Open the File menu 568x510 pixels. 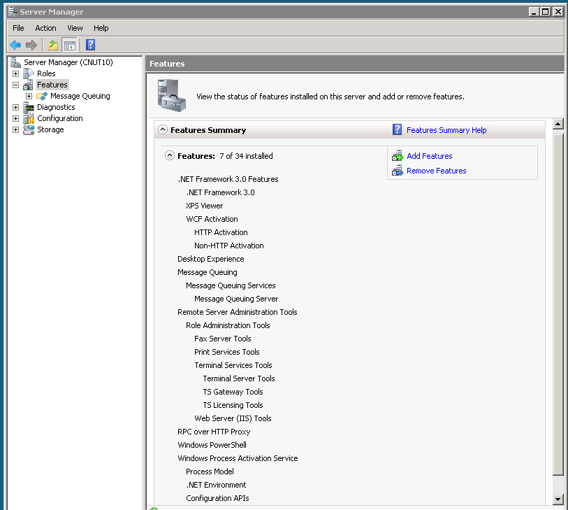(x=18, y=28)
